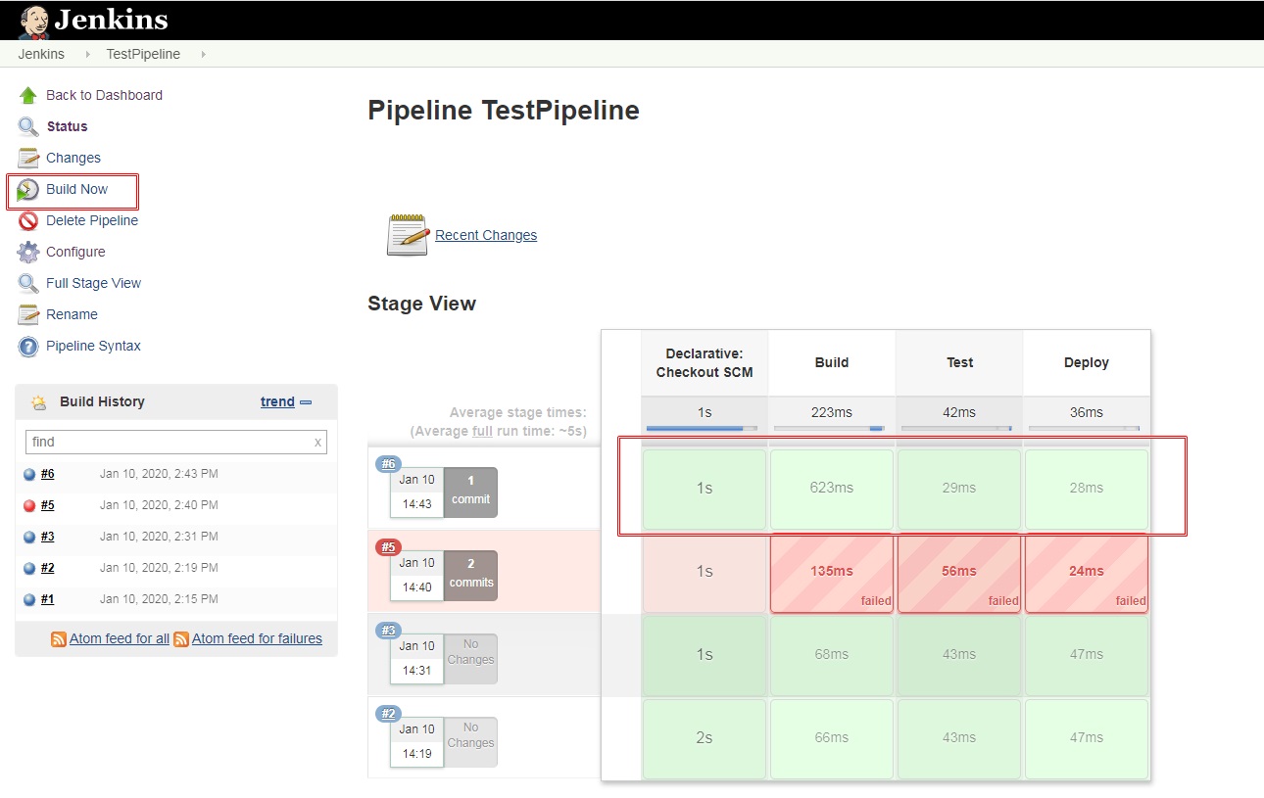This screenshot has width=1264, height=798.
Task: Clear the build history find field
Action: click(x=317, y=443)
